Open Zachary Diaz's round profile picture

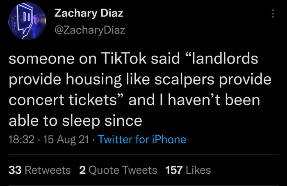(x=27, y=21)
